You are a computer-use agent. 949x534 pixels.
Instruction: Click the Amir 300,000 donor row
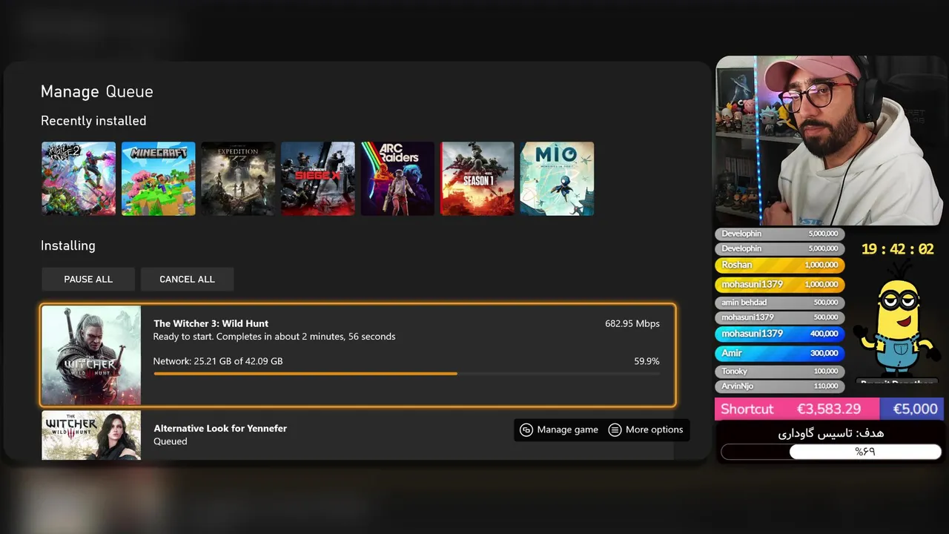[779, 353]
